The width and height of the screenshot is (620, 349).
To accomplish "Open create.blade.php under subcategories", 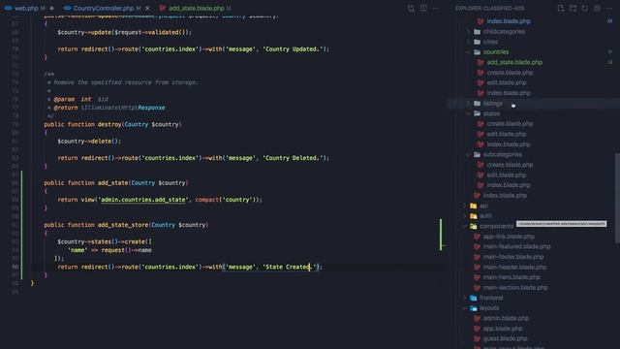I will (510, 165).
